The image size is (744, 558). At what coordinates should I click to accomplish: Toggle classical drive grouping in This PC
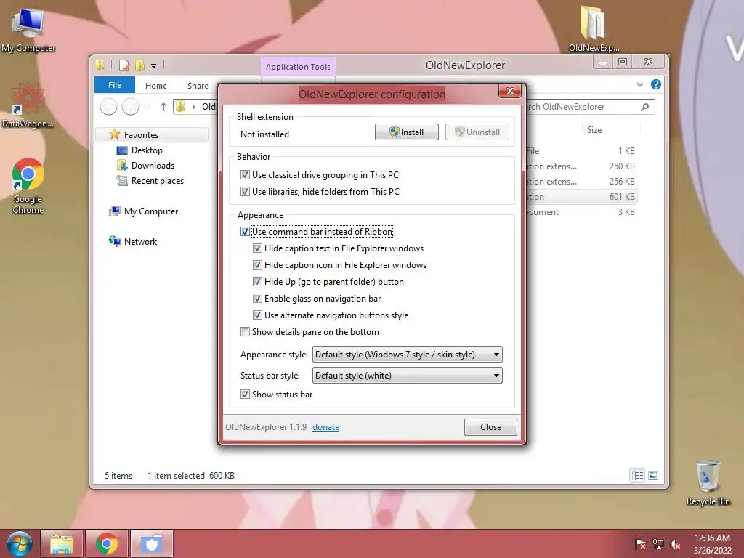coord(245,175)
